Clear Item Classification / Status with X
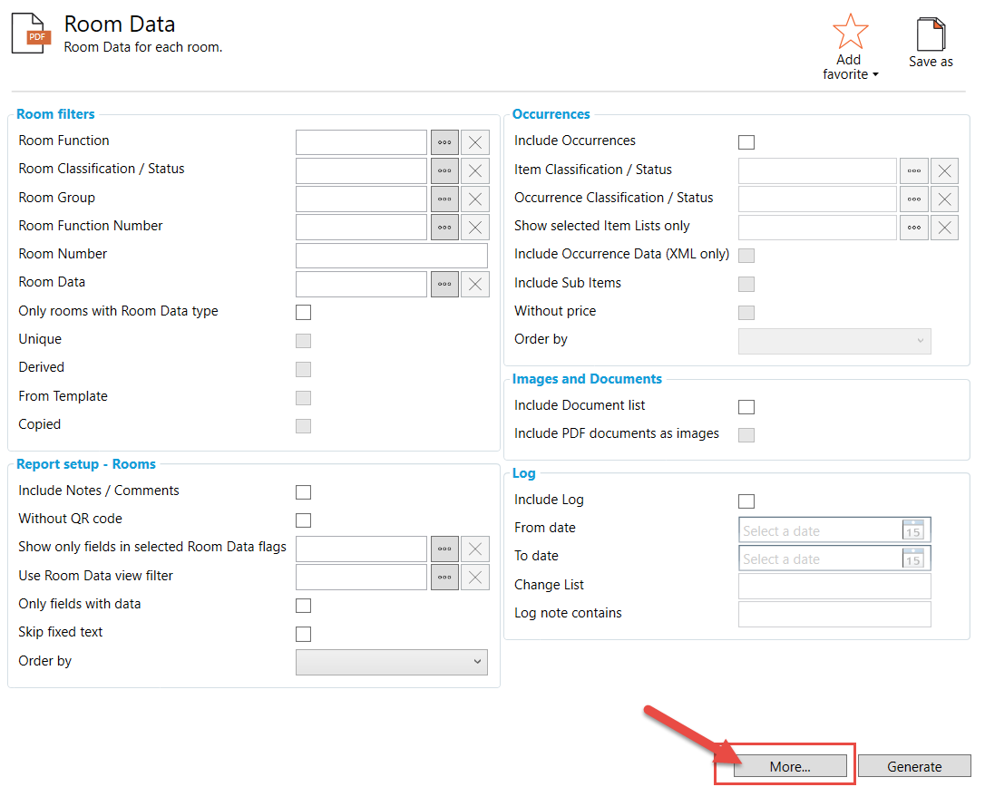Viewport: 985px width, 787px height. 944,171
